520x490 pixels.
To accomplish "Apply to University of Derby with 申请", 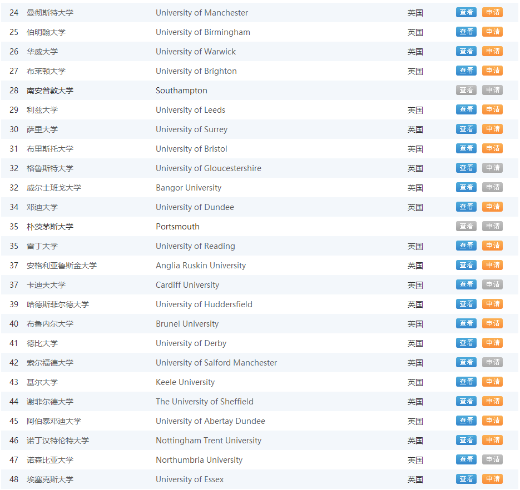I will [x=492, y=343].
